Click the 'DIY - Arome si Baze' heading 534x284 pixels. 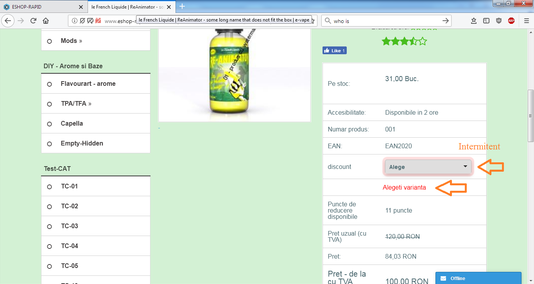[x=73, y=66]
